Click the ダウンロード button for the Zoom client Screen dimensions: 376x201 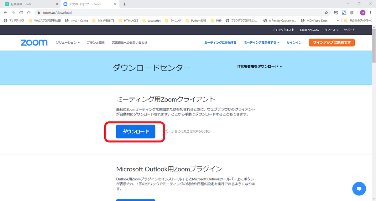(x=135, y=131)
